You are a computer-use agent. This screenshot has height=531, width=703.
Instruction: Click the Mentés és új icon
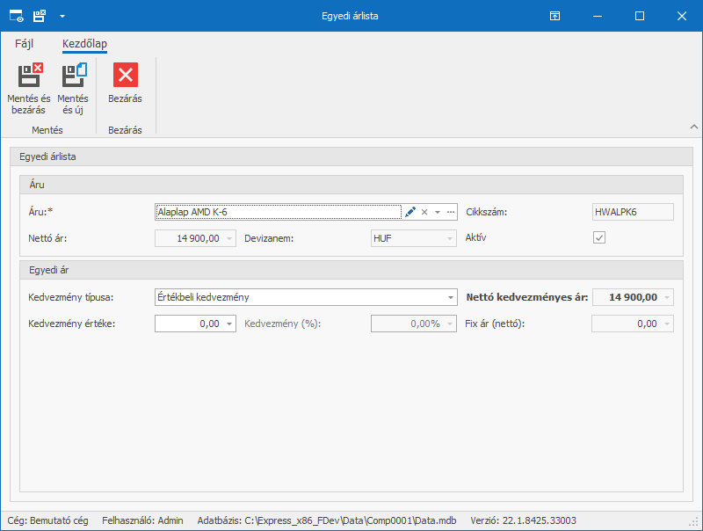(x=74, y=75)
